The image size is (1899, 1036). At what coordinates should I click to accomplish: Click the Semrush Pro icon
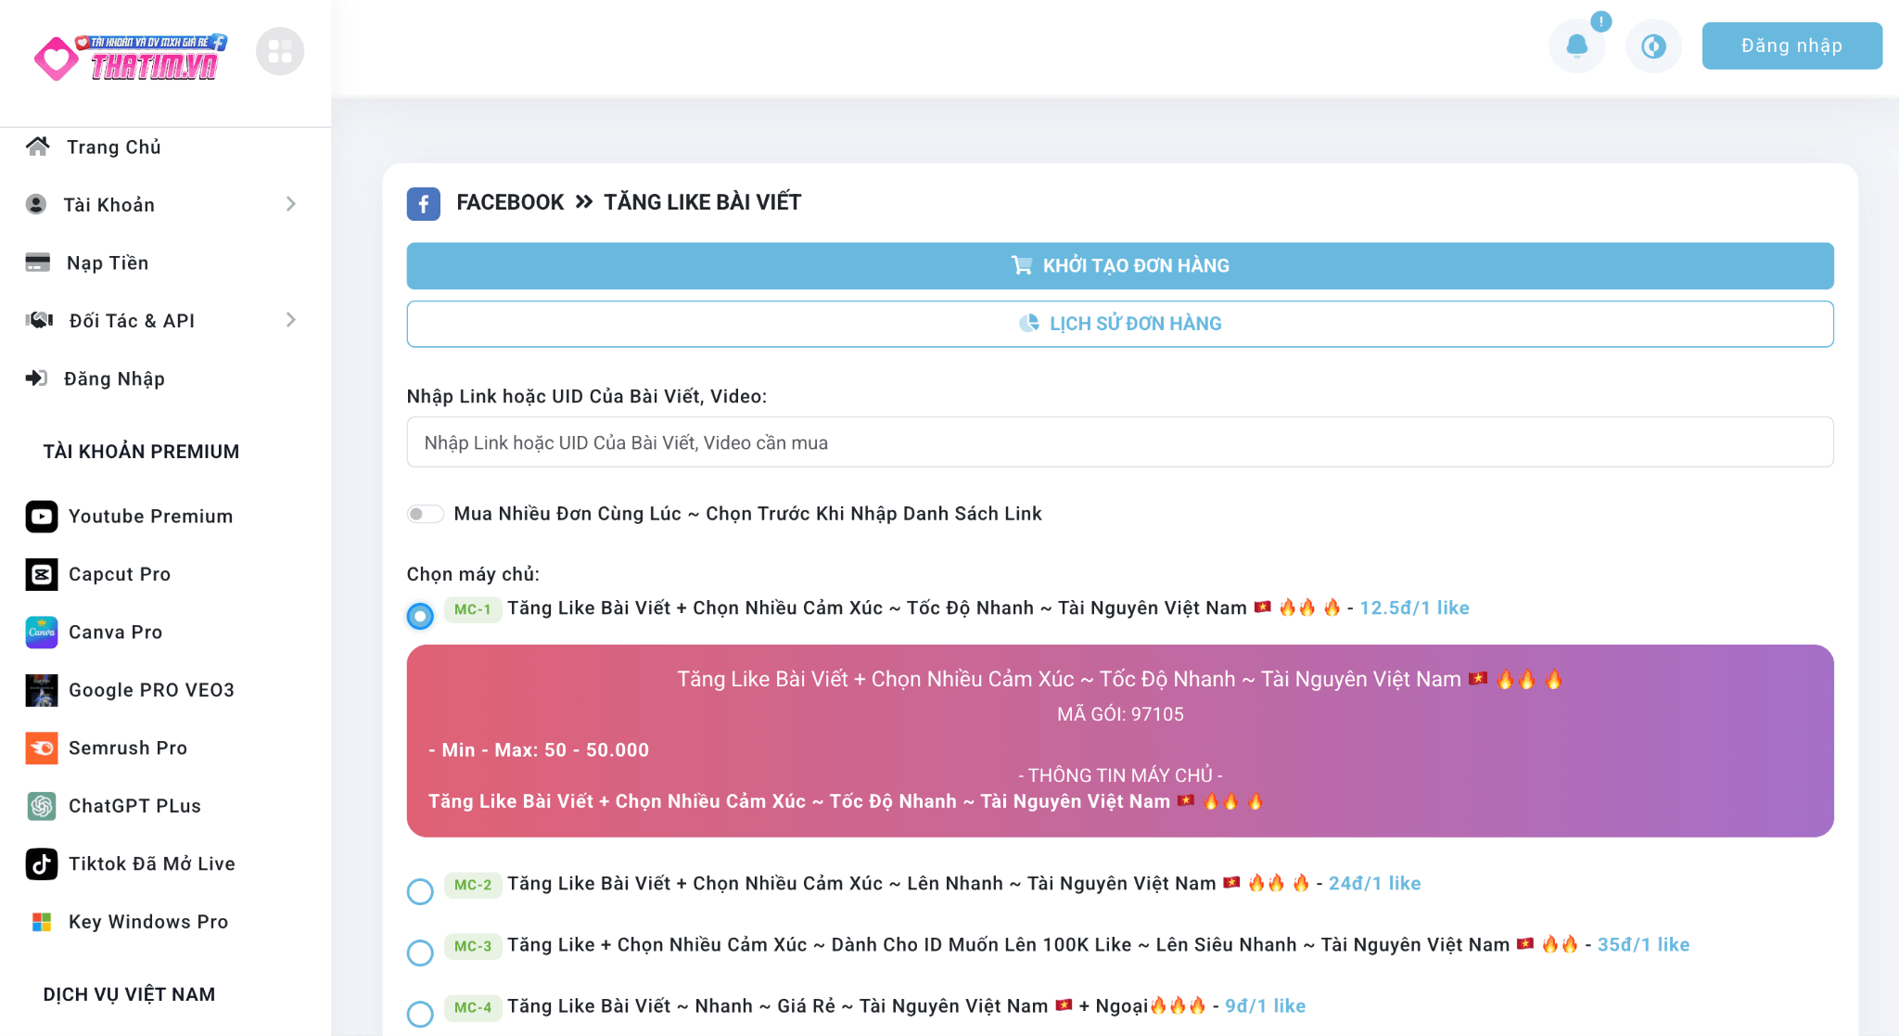[x=42, y=748]
